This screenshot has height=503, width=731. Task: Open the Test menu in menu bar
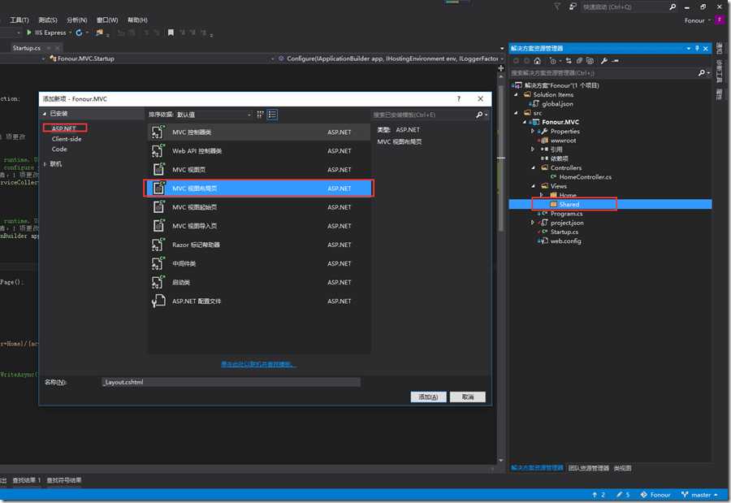pos(46,20)
